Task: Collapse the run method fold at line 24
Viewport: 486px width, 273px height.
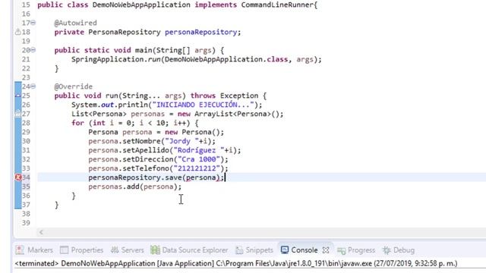Action: (33, 86)
